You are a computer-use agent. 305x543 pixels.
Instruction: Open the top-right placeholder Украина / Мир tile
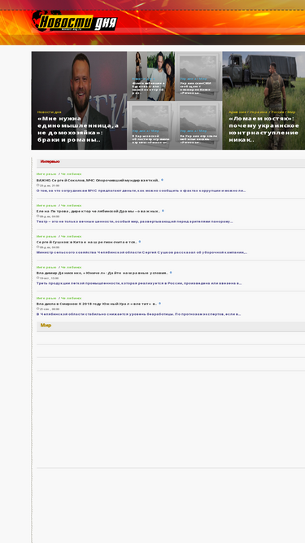pos(198,77)
